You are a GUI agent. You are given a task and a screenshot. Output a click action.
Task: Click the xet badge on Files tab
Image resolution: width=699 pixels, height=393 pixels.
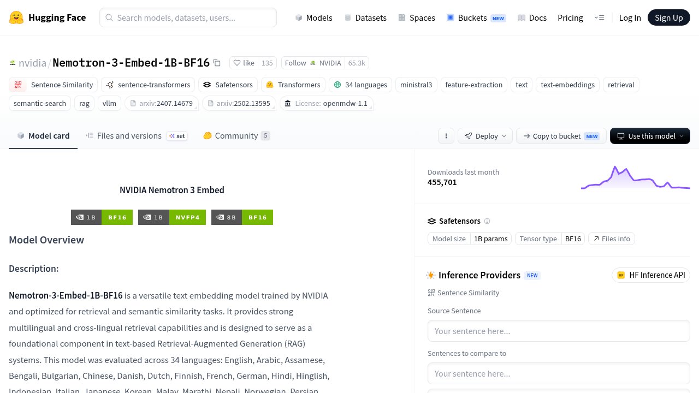tap(177, 136)
